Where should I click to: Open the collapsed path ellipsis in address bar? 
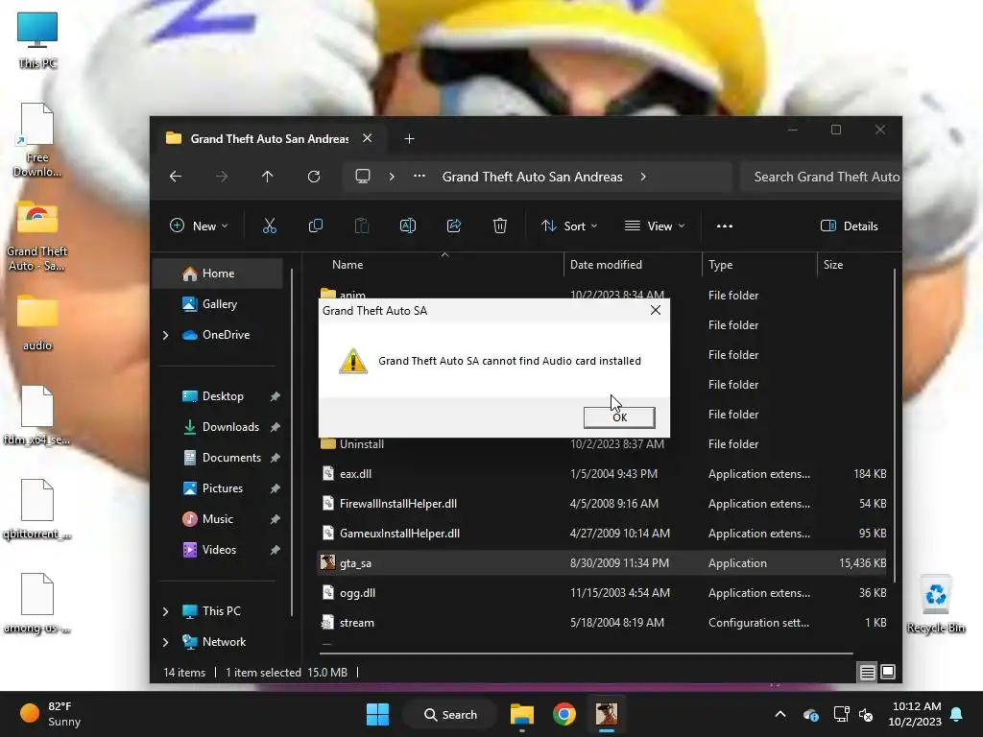420,177
